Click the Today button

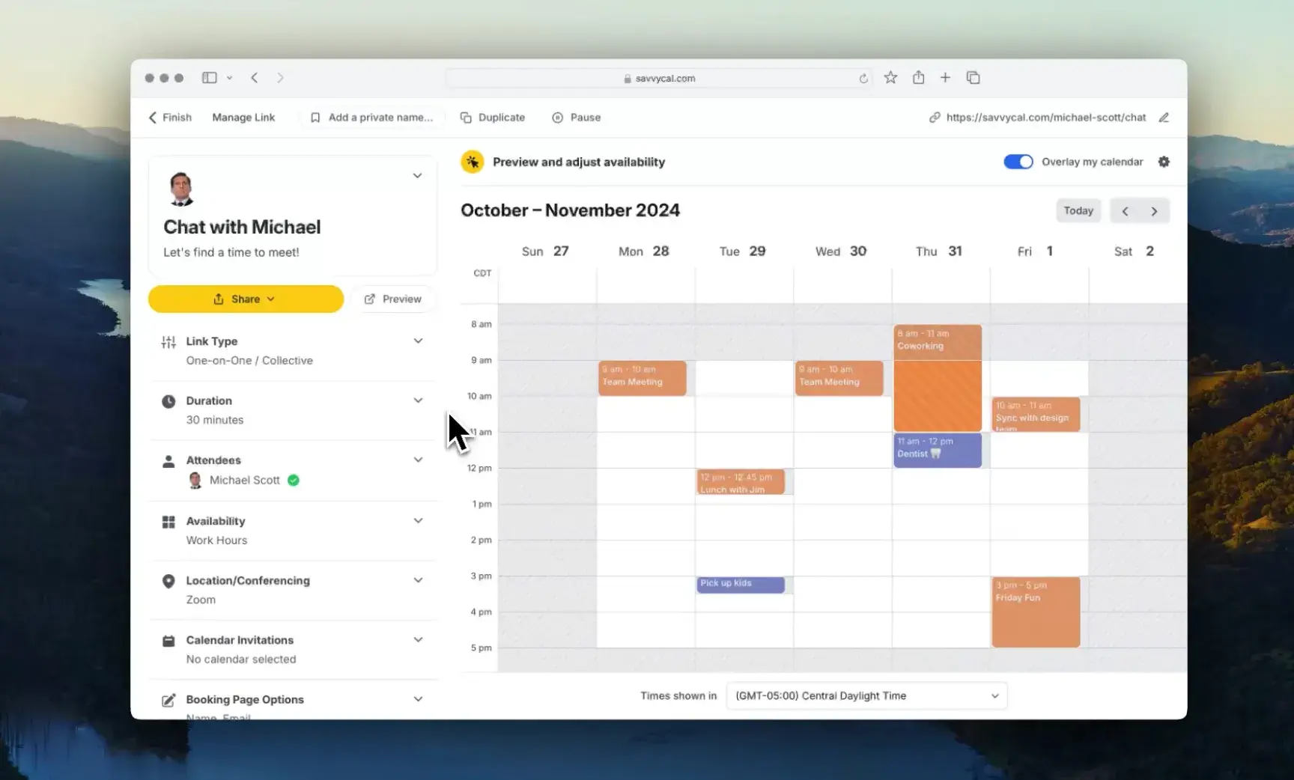(1078, 210)
